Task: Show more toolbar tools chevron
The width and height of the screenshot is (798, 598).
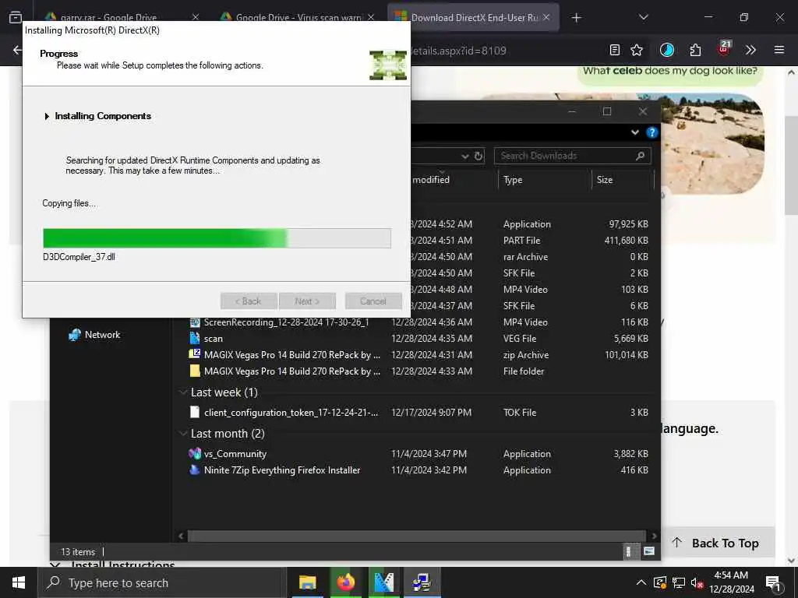Action: [750, 50]
